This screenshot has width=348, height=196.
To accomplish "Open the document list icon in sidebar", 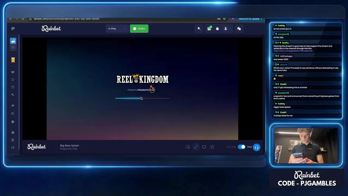I will tap(13, 140).
